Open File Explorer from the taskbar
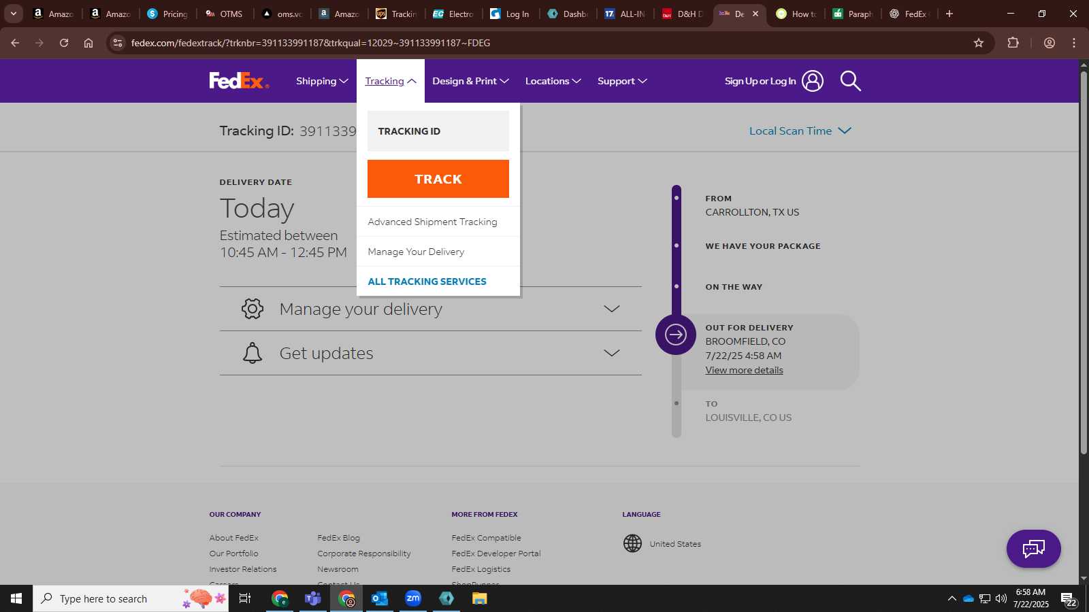This screenshot has width=1089, height=612. (480, 598)
